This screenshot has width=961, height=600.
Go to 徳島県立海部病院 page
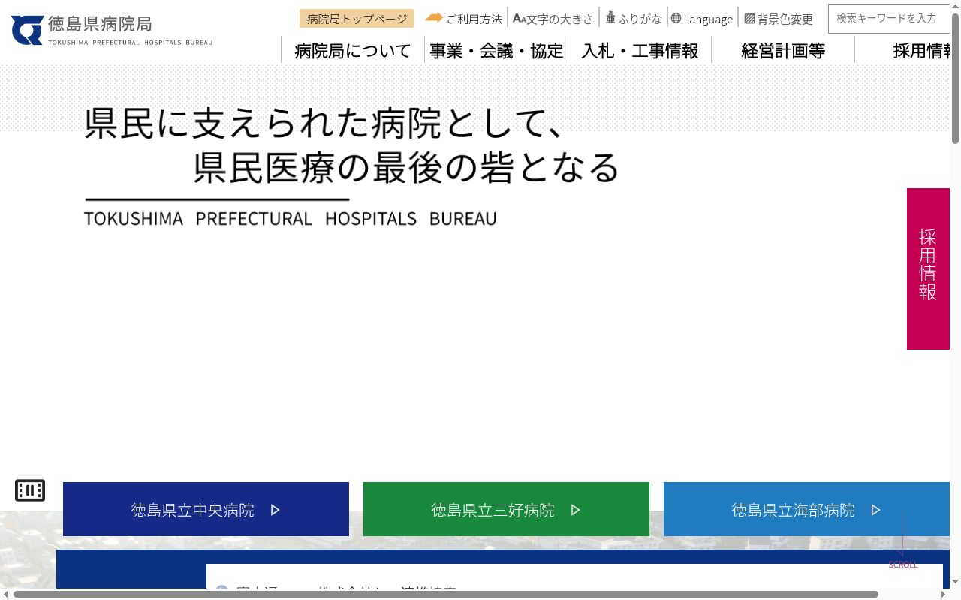click(806, 509)
